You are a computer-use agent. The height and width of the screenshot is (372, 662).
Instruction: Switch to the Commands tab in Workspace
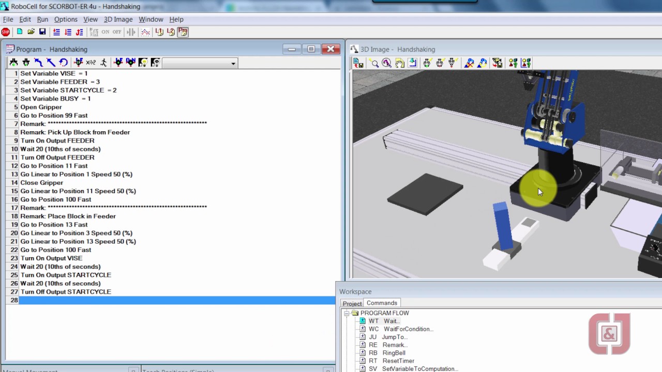pos(382,303)
